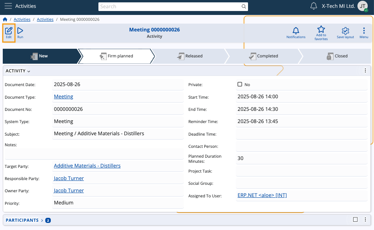Click the Meeting 0000000026 title heading
This screenshot has width=374, height=230.
point(154,30)
